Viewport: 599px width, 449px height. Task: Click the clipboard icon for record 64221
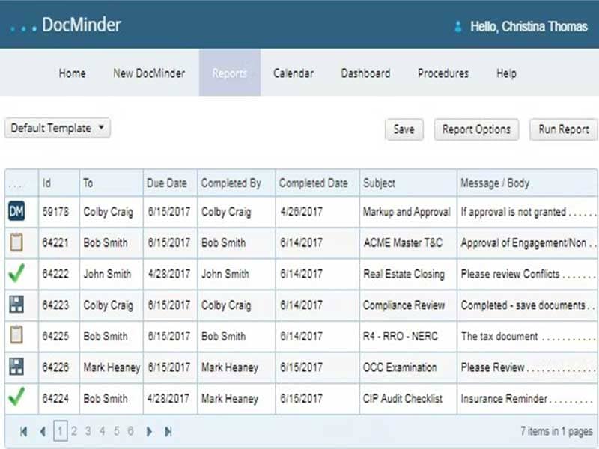pyautogui.click(x=16, y=242)
